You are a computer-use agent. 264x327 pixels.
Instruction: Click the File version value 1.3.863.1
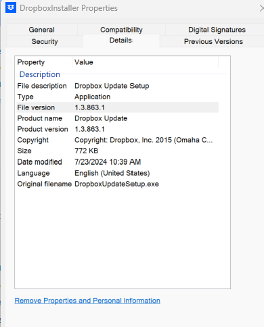pos(89,107)
